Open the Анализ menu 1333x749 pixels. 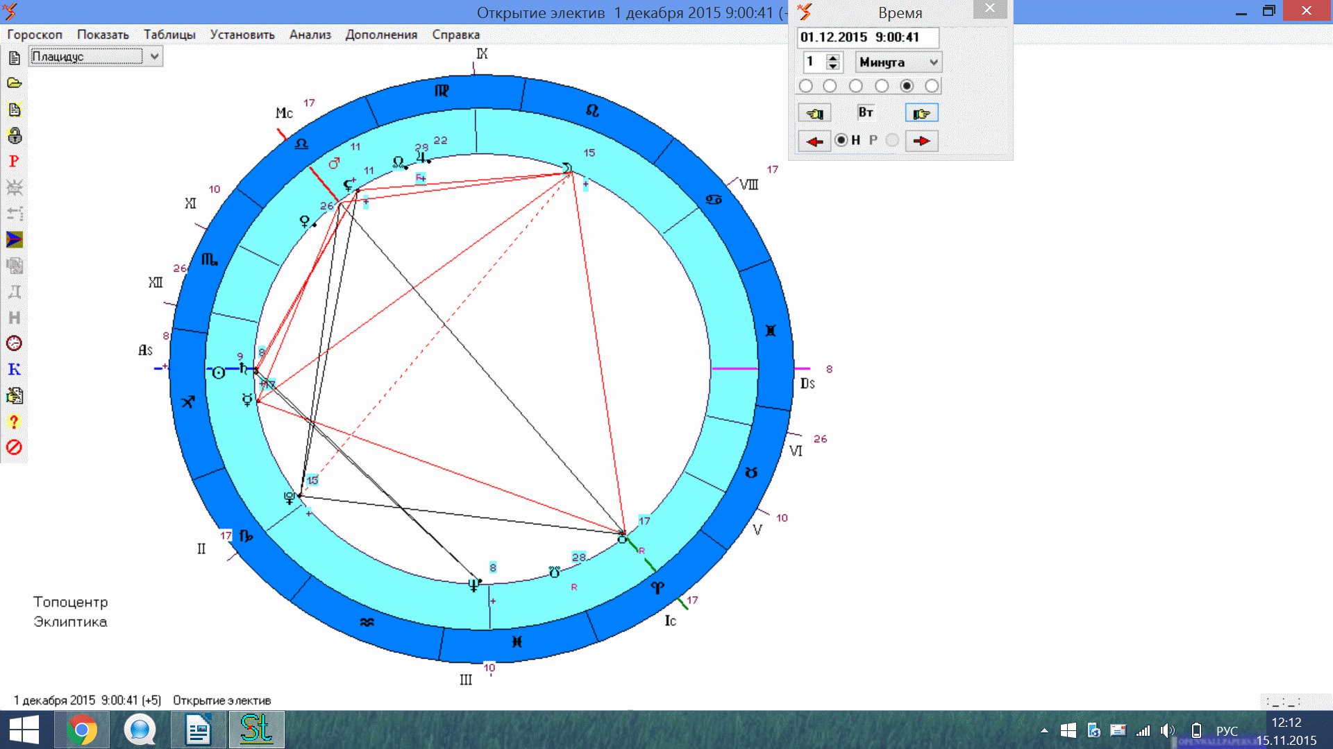(x=310, y=35)
